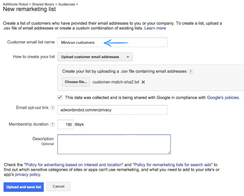Uncheck the Google policies compliance checkbox
244x196 pixels.
pos(60,98)
